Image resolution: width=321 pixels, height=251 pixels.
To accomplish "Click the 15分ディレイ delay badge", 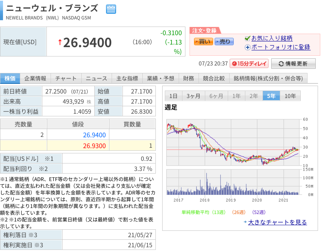I will (x=249, y=64).
